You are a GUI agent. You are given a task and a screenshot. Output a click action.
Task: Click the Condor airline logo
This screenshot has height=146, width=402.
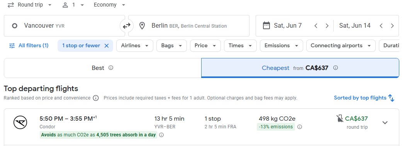tap(20, 122)
